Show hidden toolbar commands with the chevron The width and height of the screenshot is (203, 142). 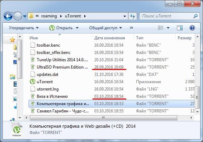132,27
